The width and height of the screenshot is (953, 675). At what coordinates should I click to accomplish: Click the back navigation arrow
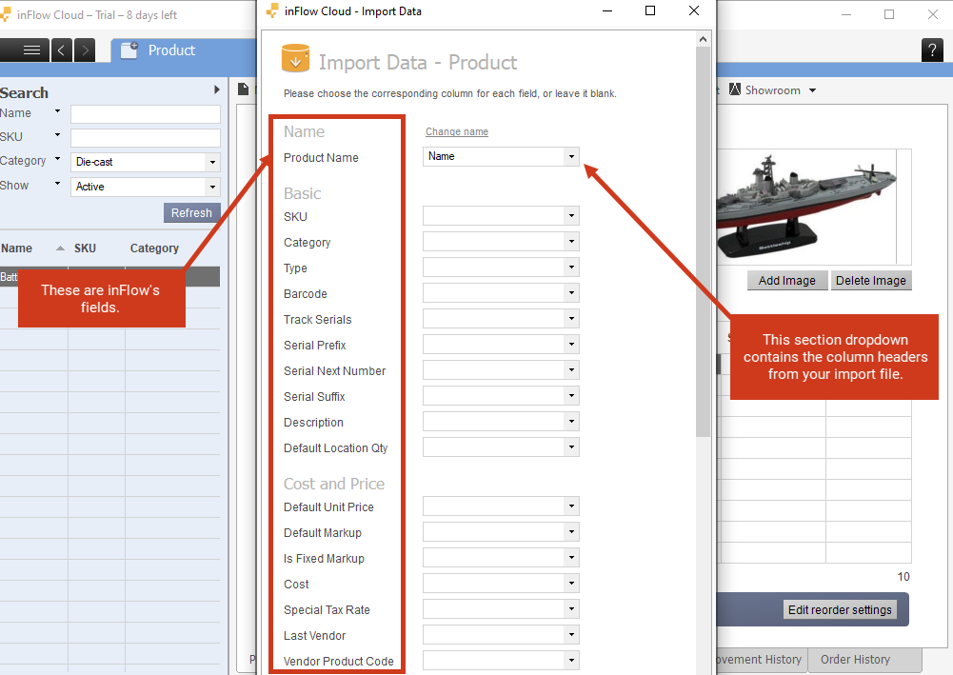coord(62,50)
